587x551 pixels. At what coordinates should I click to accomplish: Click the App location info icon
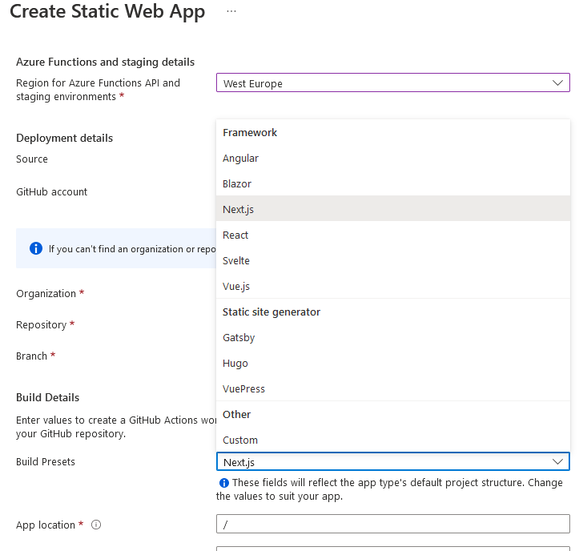(96, 525)
